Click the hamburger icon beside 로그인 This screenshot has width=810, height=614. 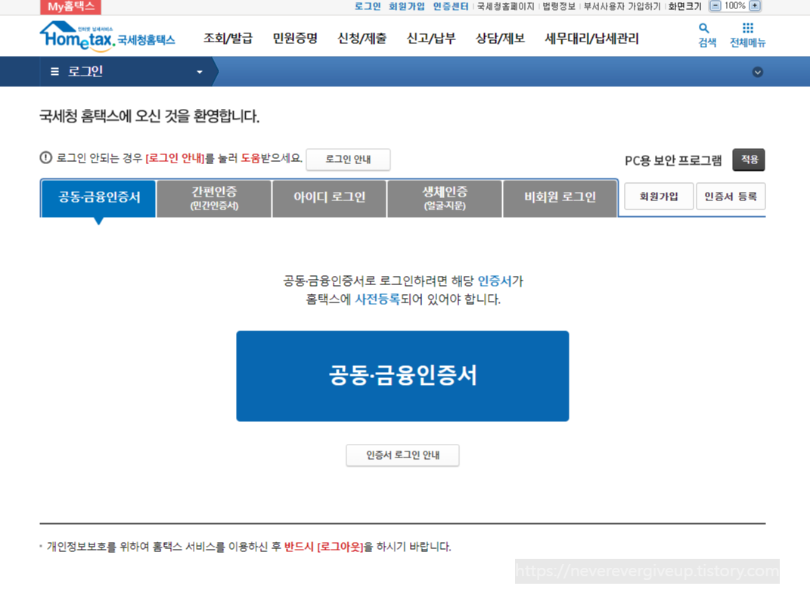[x=54, y=72]
